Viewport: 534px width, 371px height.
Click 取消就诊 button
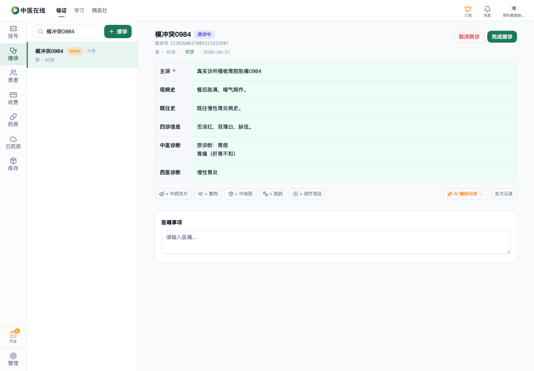pos(469,37)
